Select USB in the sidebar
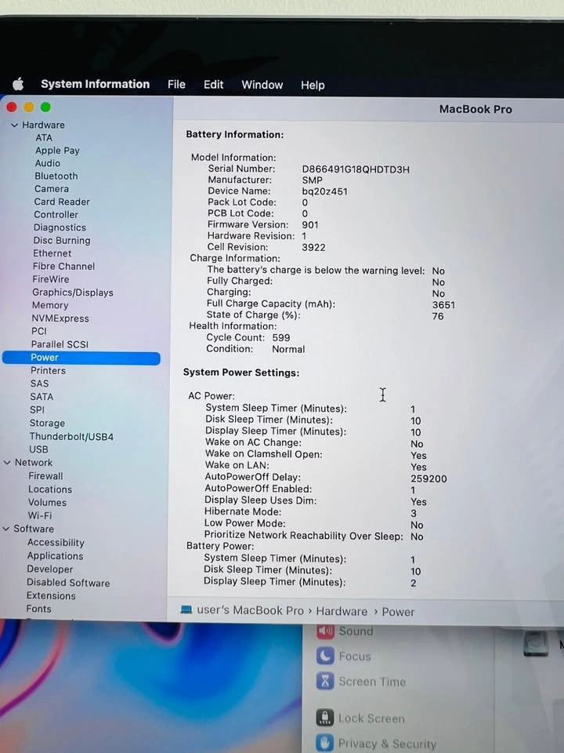This screenshot has height=753, width=564. pos(38,450)
